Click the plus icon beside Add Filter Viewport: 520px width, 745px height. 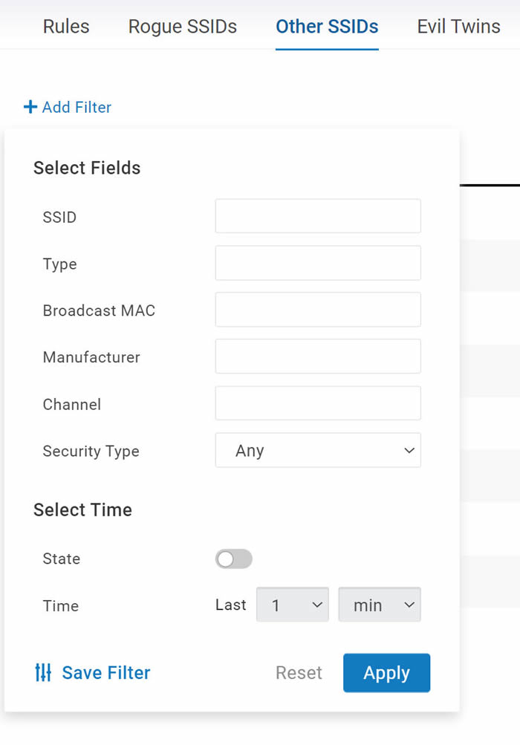pos(30,107)
